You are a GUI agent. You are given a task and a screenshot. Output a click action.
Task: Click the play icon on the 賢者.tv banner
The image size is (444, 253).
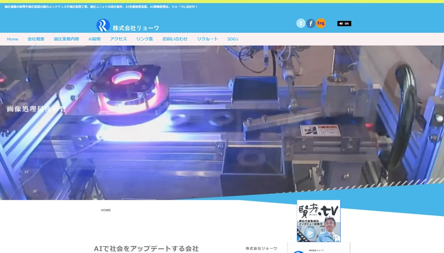pyautogui.click(x=310, y=233)
